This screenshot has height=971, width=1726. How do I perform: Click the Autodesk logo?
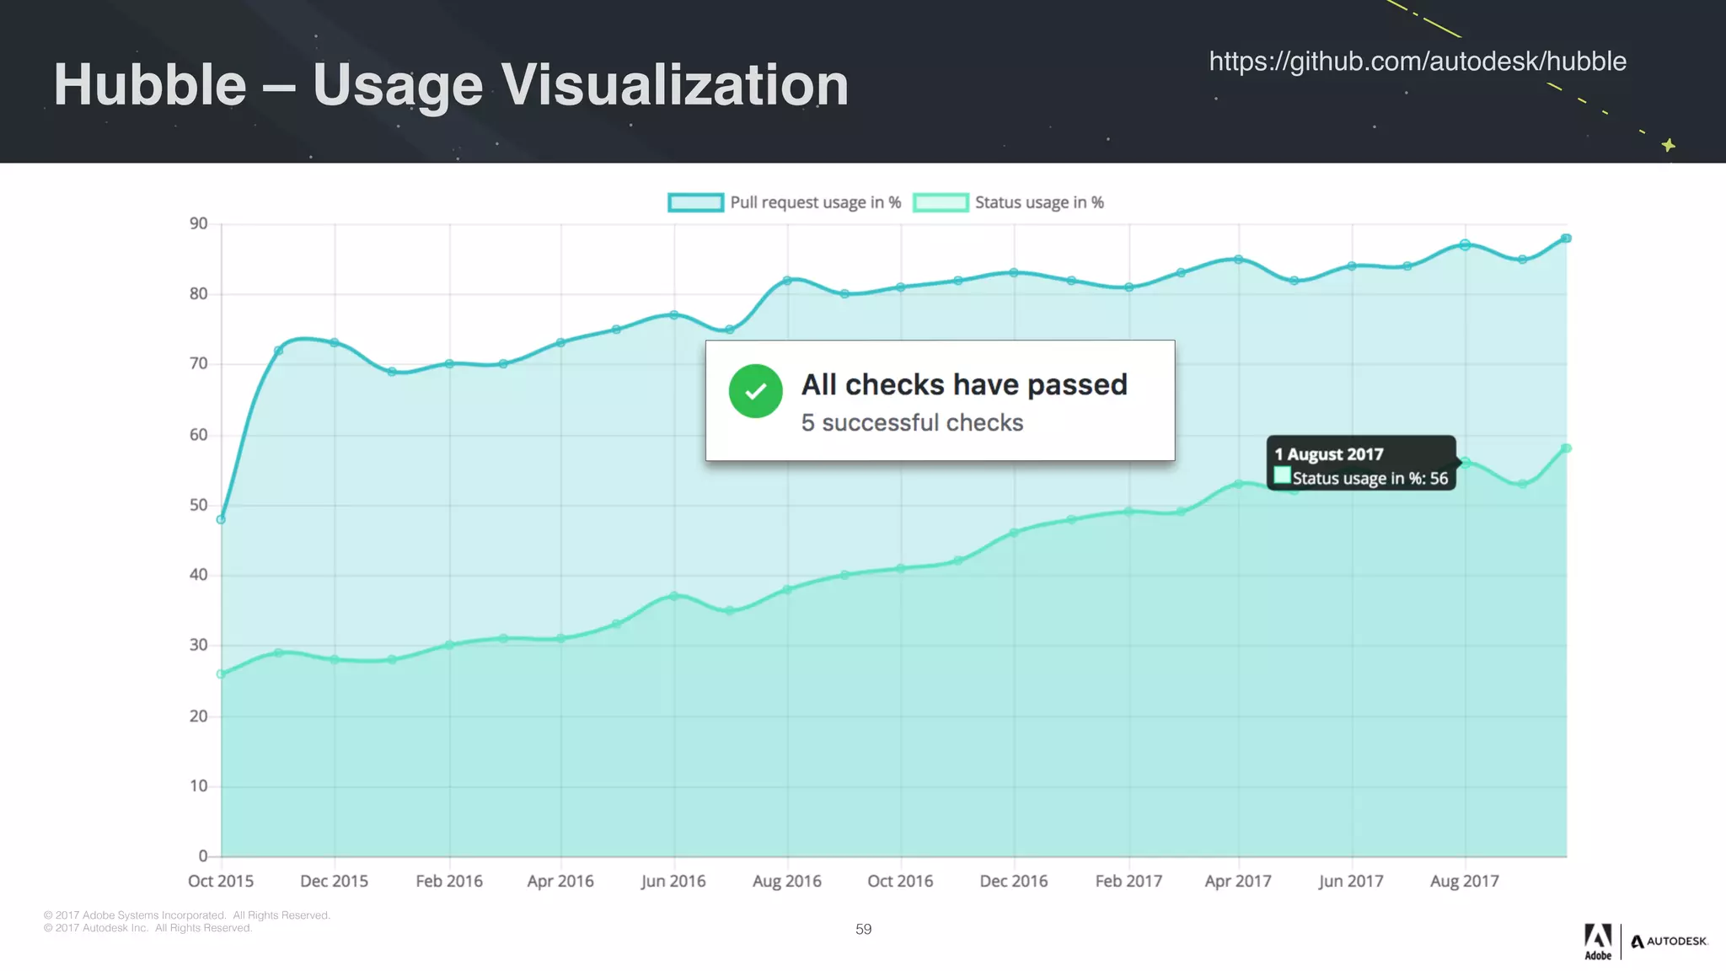click(1668, 941)
